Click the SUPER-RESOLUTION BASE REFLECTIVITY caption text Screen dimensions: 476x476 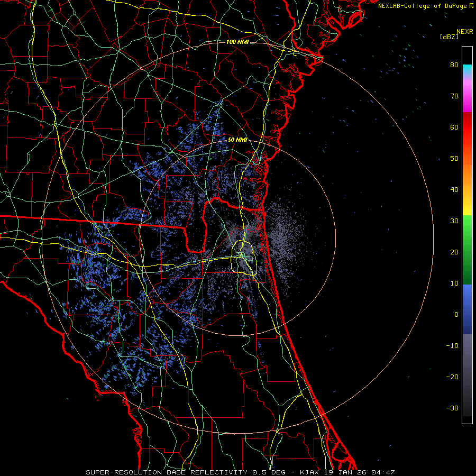coord(167,472)
